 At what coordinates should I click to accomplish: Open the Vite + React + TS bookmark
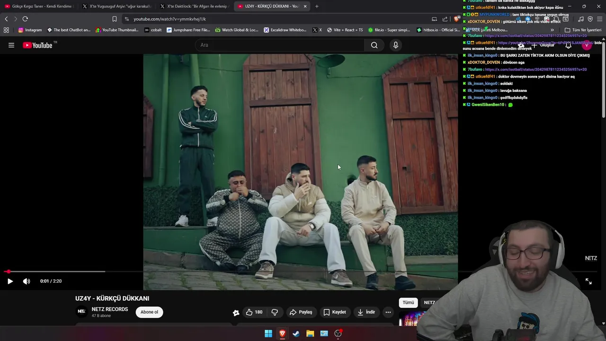[345, 30]
